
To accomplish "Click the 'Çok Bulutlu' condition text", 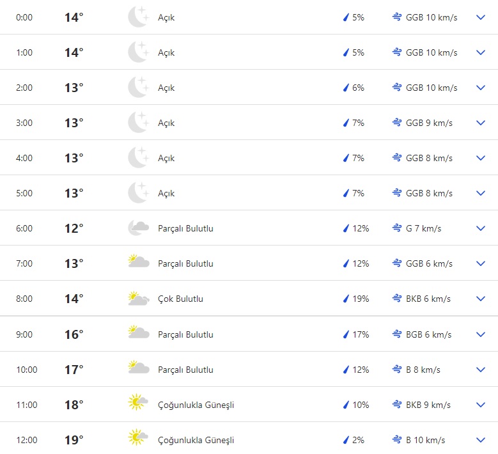I will click(x=180, y=299).
